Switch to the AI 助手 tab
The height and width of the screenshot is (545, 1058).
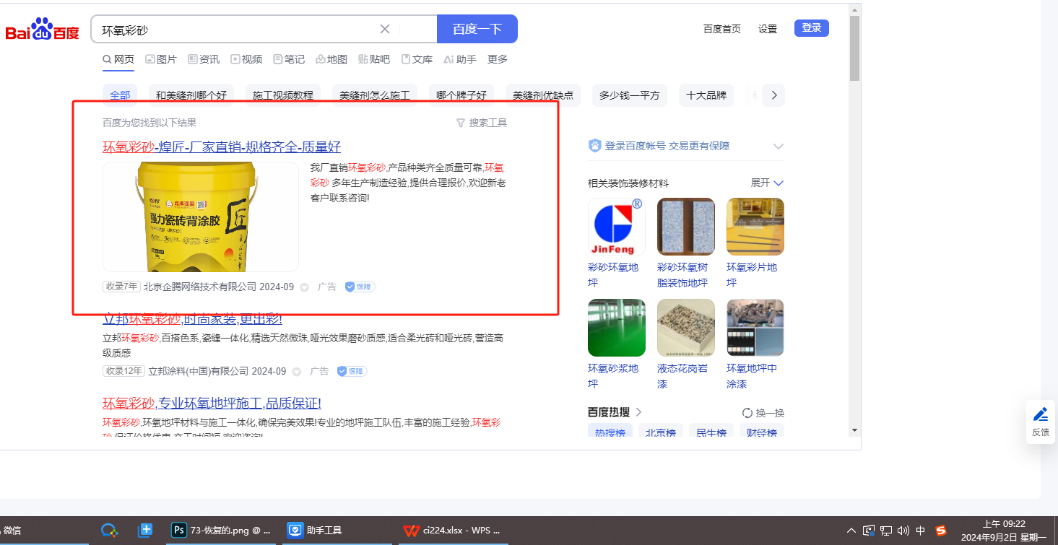pyautogui.click(x=460, y=59)
